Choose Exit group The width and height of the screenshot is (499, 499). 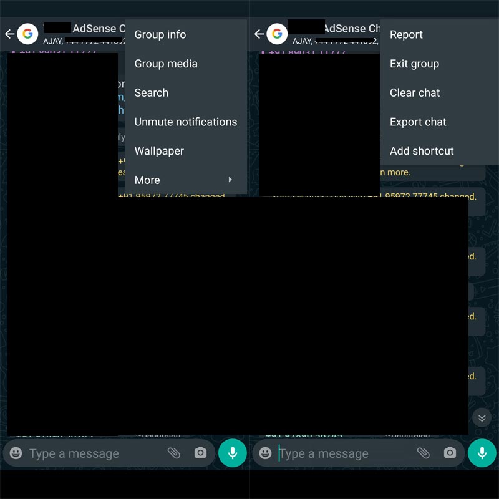pyautogui.click(x=440, y=64)
